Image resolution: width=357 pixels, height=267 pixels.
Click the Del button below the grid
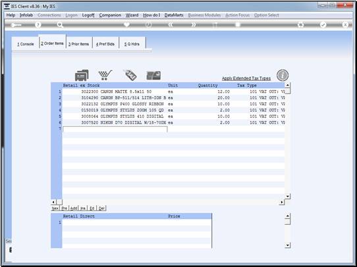[x=102, y=208]
